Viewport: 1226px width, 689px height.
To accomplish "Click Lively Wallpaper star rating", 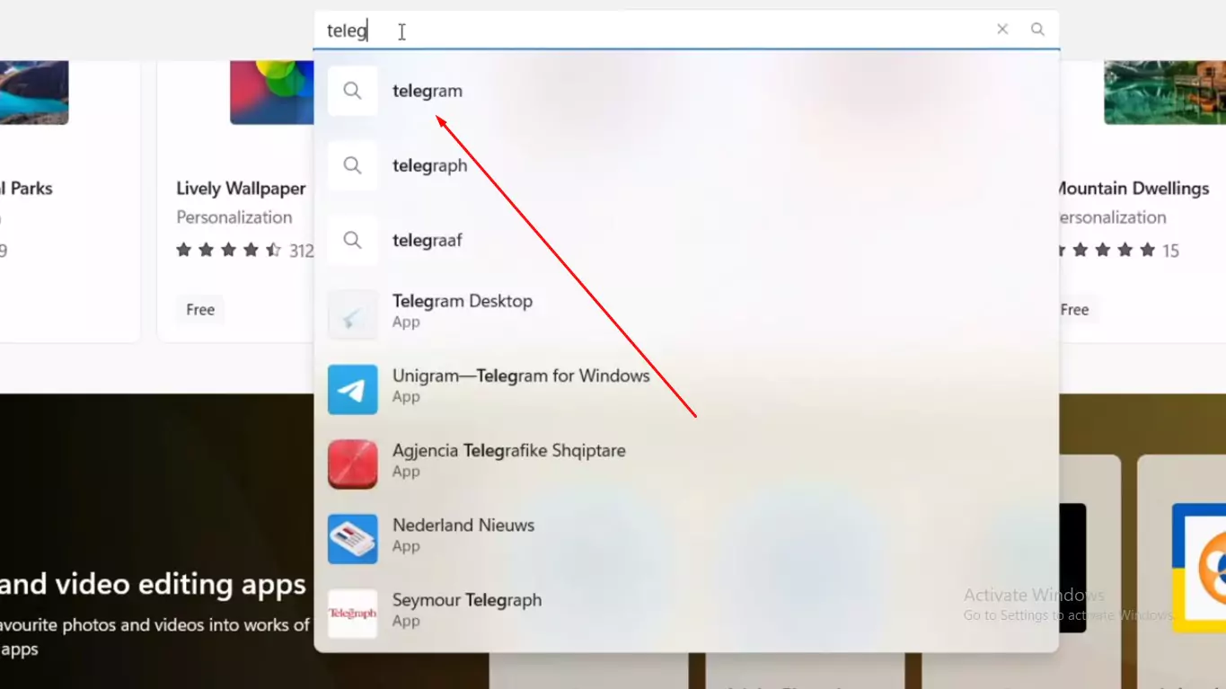I will [x=229, y=250].
